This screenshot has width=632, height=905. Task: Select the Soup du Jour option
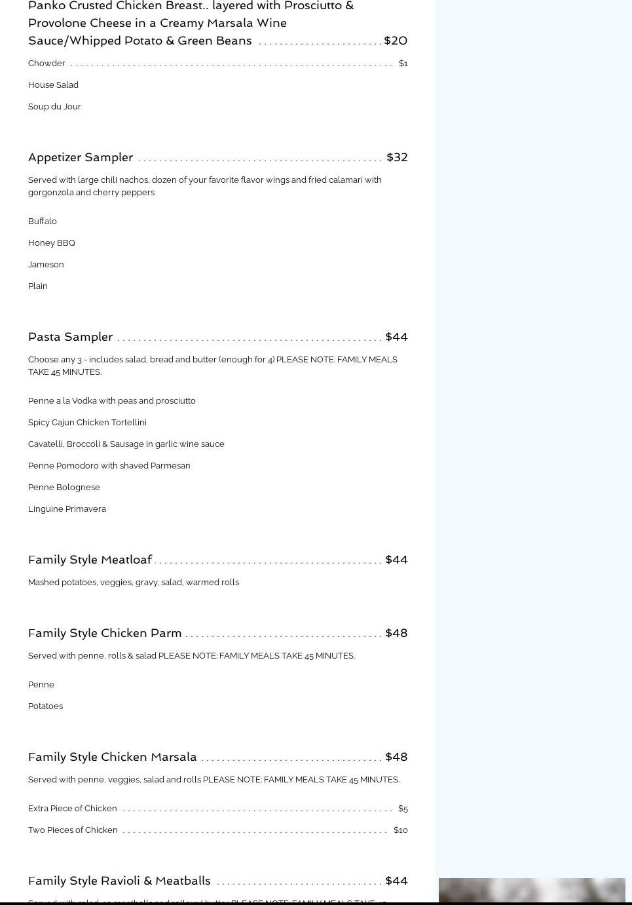(x=54, y=107)
